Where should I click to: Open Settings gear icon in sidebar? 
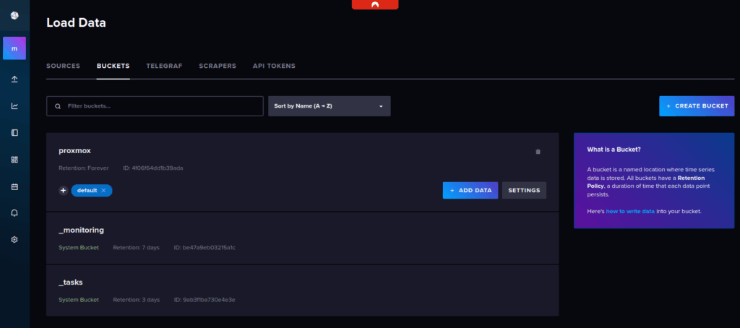tap(14, 239)
